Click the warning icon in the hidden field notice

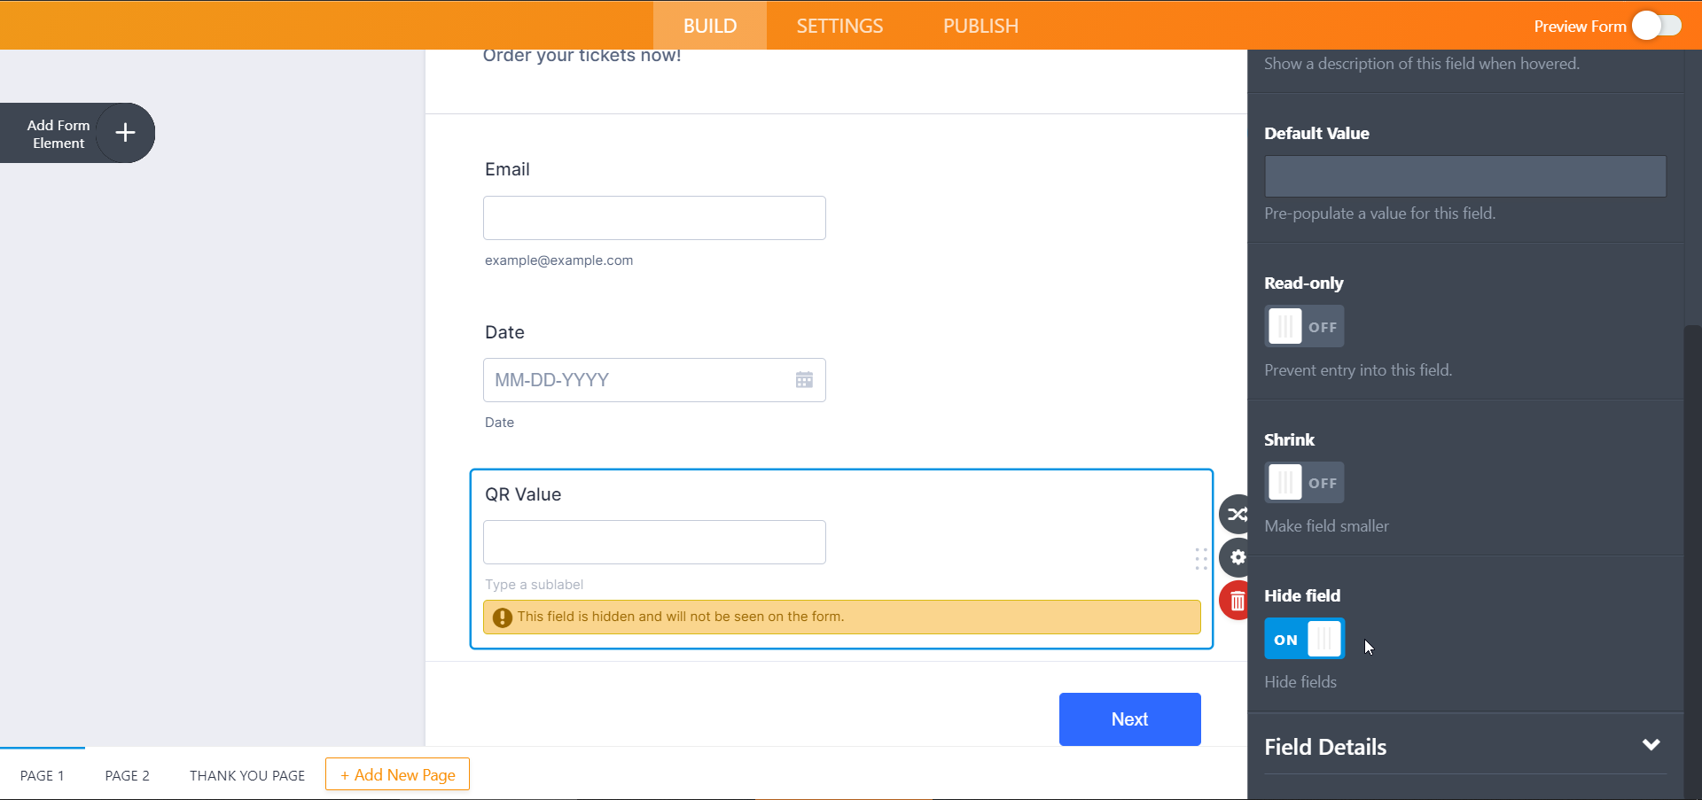pos(502,617)
